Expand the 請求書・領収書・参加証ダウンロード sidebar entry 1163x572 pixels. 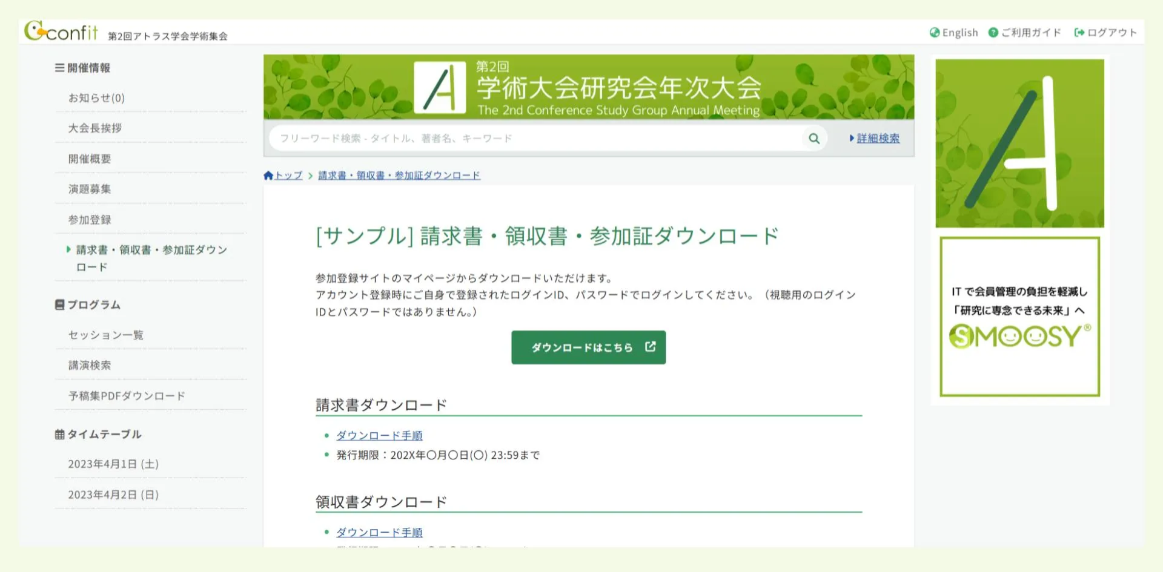click(x=68, y=249)
